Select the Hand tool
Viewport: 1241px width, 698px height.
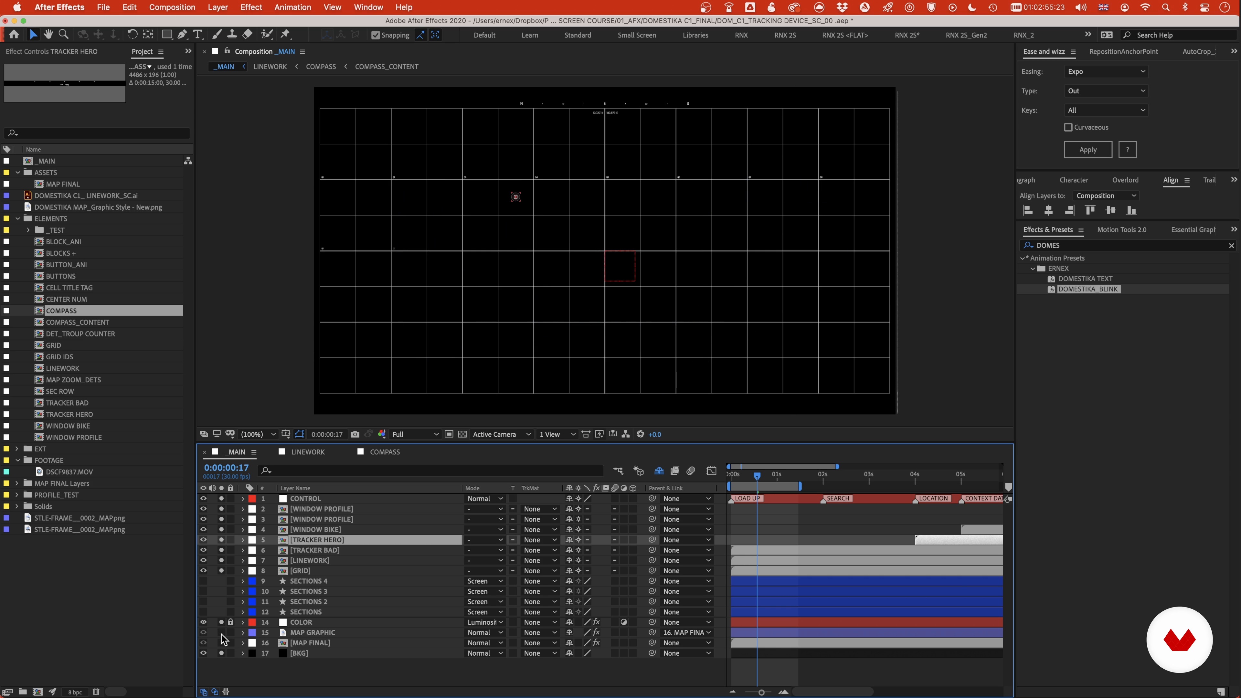pyautogui.click(x=48, y=34)
